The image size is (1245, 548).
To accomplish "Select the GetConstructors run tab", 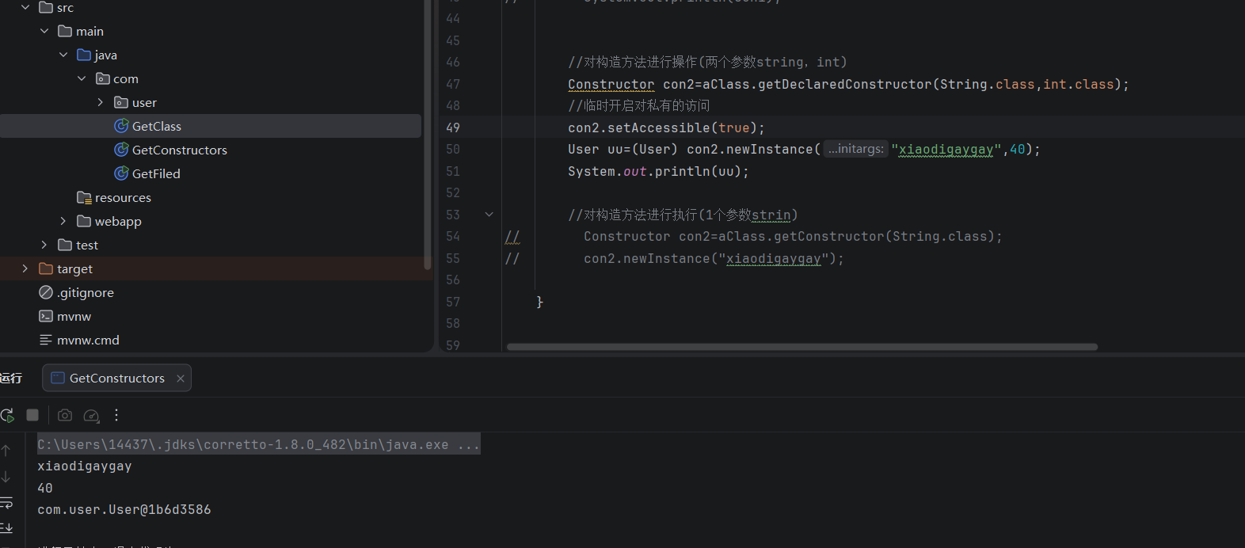I will coord(116,378).
